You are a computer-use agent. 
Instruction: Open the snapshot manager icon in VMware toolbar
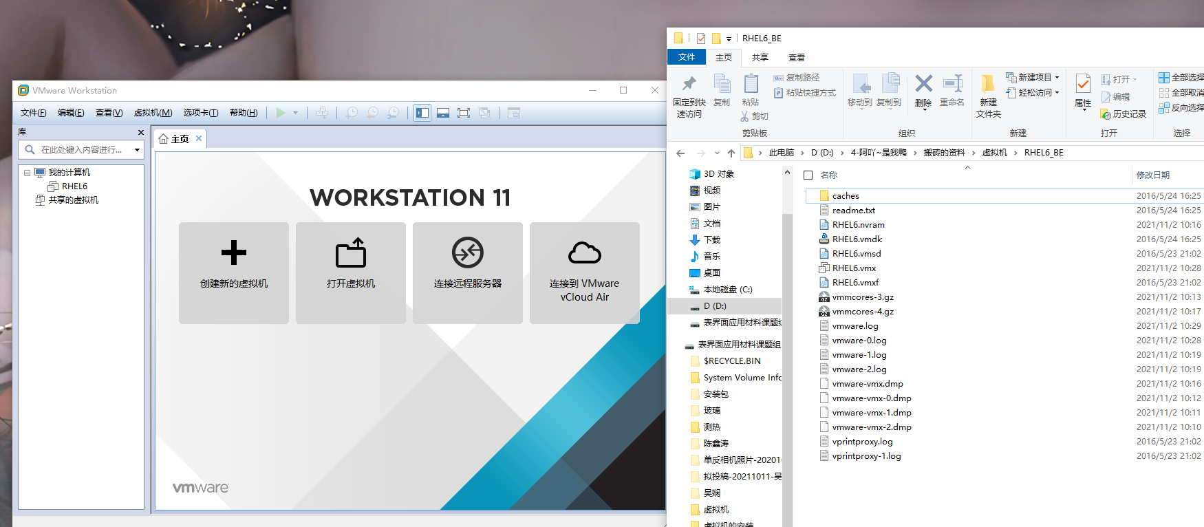(393, 113)
